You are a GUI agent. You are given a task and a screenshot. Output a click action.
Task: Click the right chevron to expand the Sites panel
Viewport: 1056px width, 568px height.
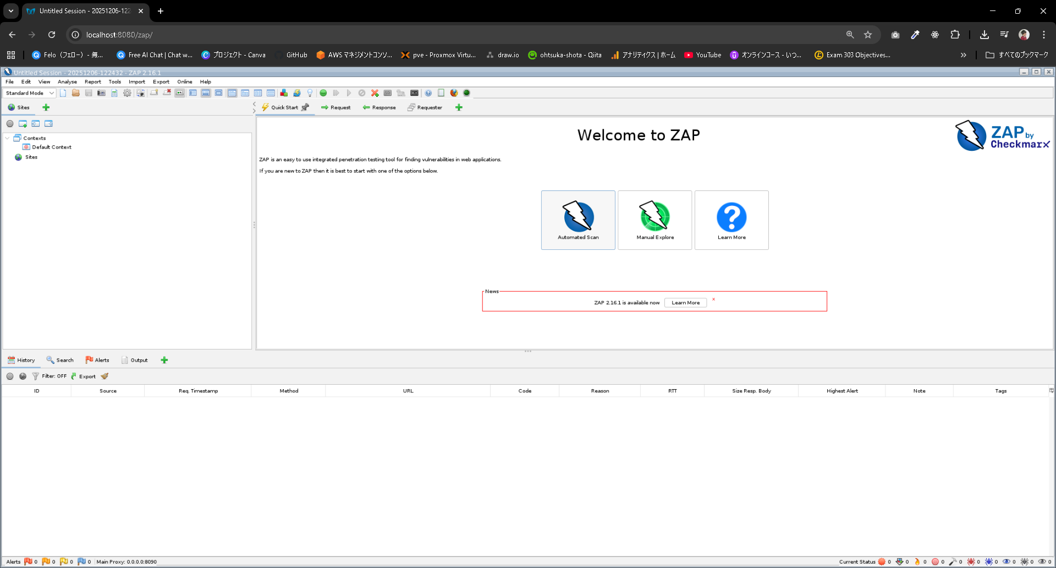(254, 111)
